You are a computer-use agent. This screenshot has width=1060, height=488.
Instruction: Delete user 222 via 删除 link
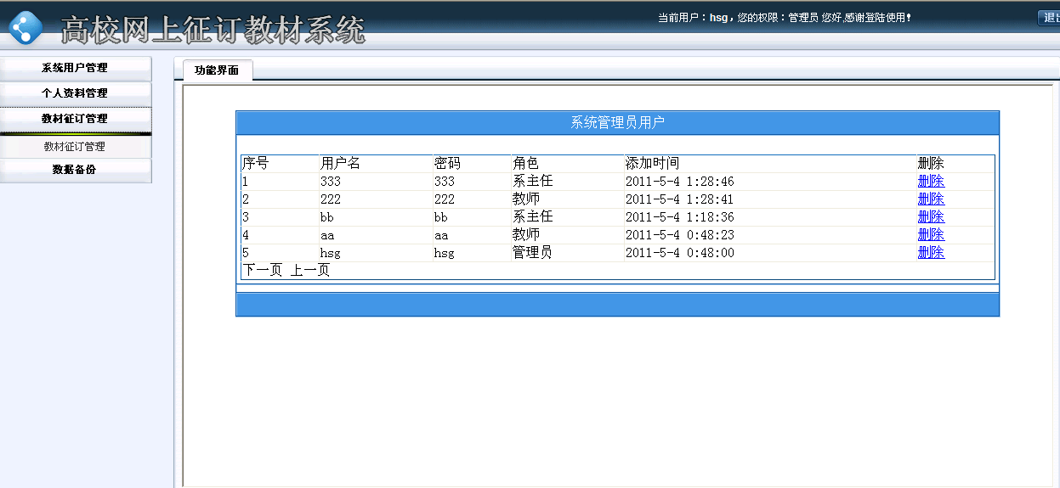click(931, 199)
